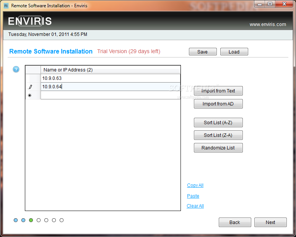Click the fourth step indicator dot

39,220
